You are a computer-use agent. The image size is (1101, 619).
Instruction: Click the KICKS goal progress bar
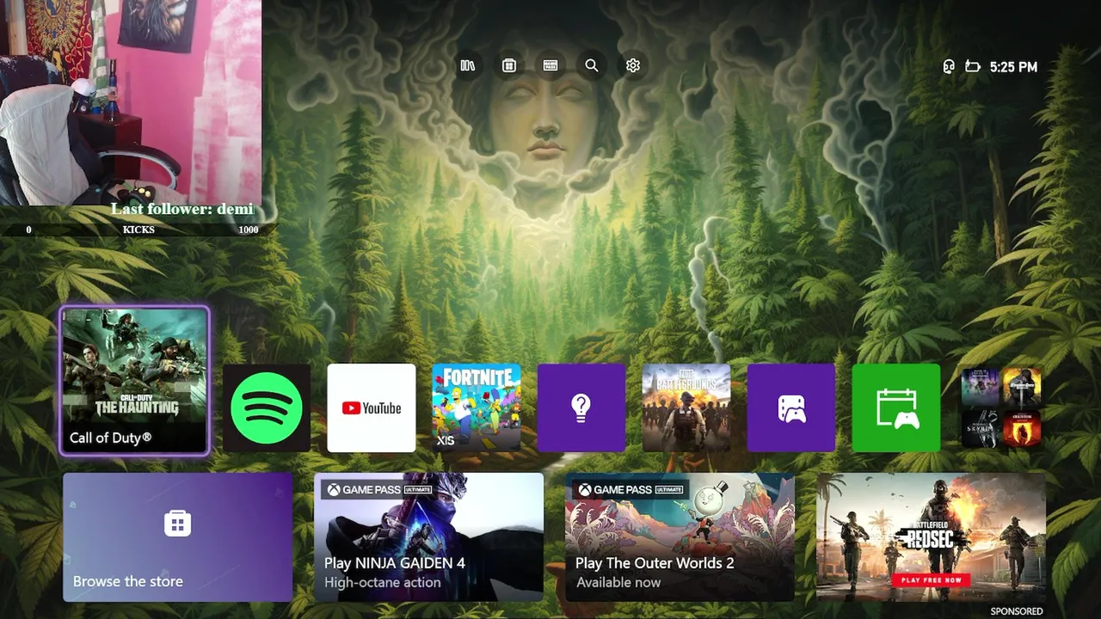point(138,230)
